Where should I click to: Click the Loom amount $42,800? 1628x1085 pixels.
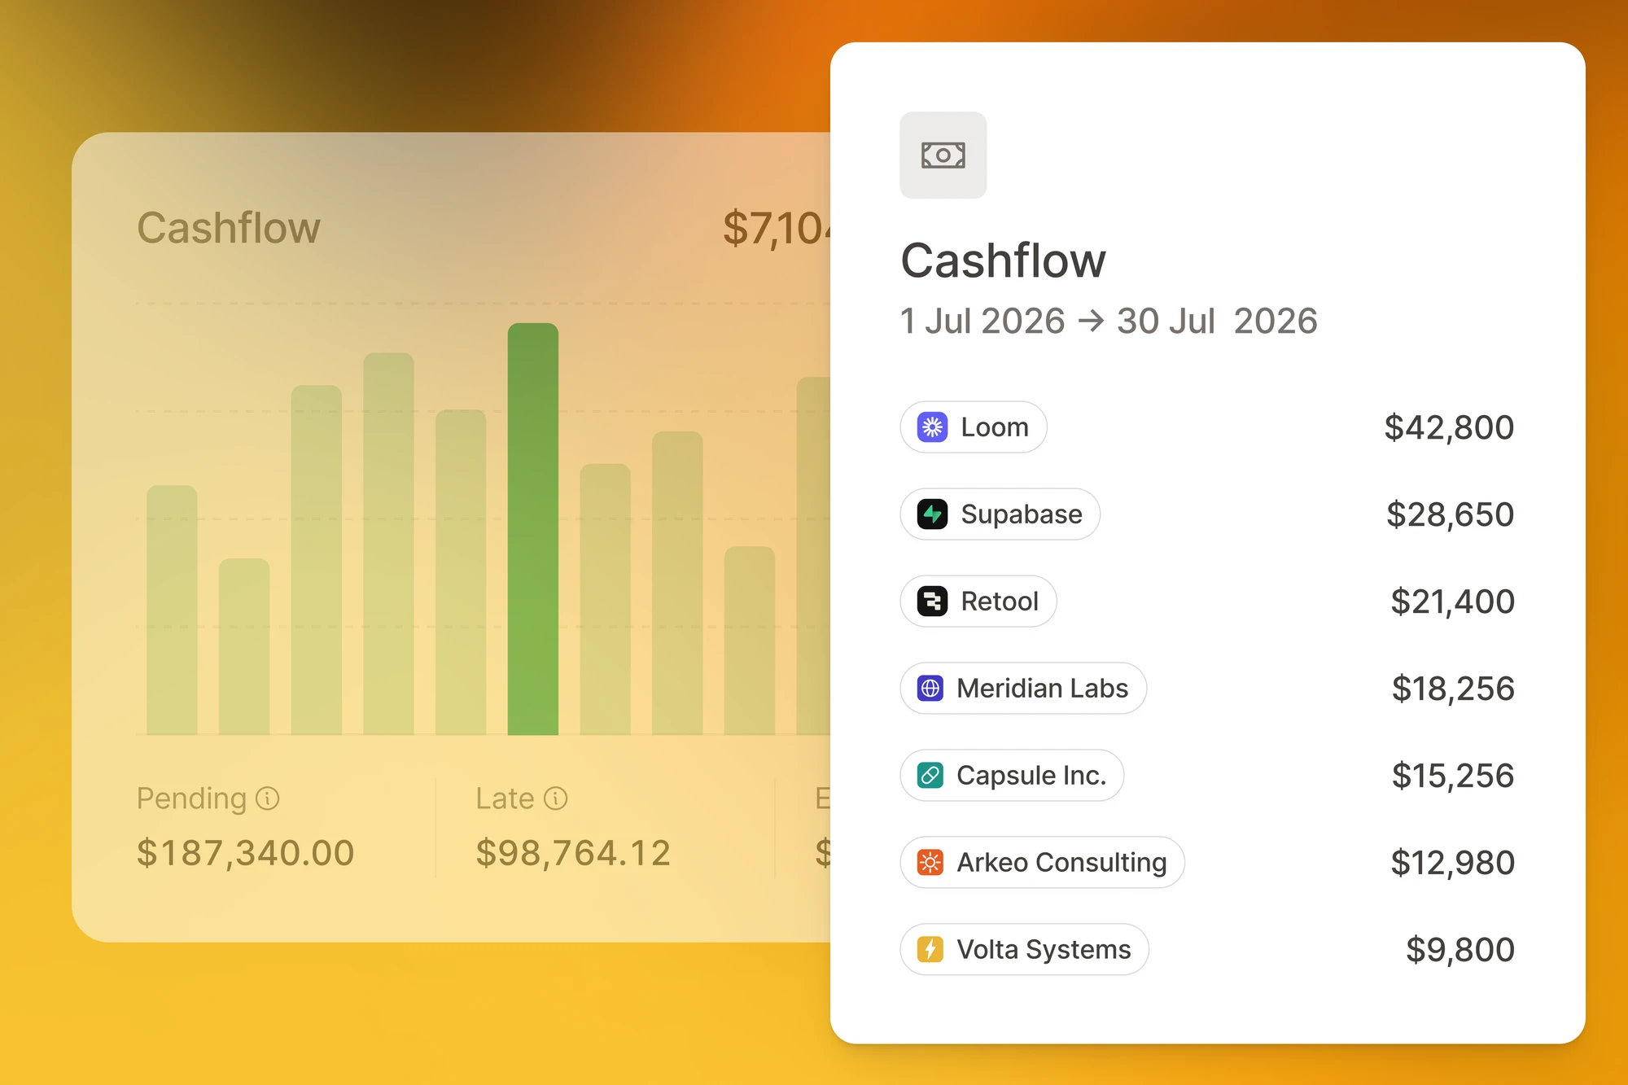point(1449,427)
